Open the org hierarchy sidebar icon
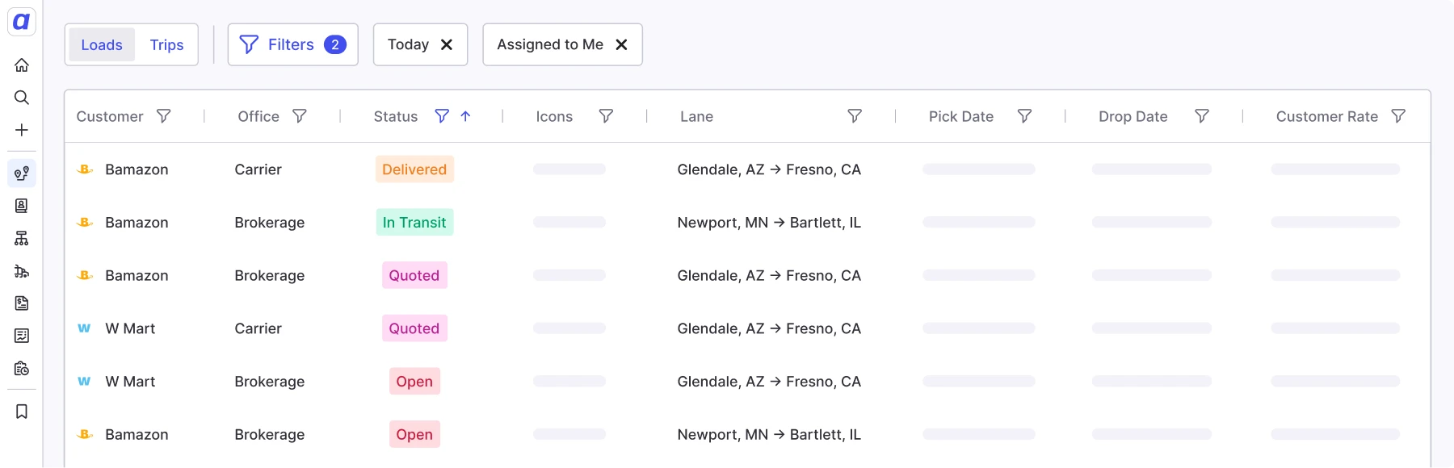This screenshot has width=1454, height=468. point(22,238)
